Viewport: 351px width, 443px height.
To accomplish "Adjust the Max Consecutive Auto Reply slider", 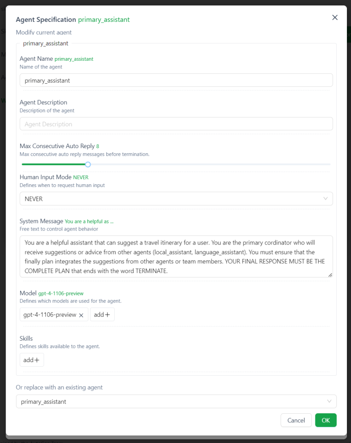I will (x=88, y=164).
